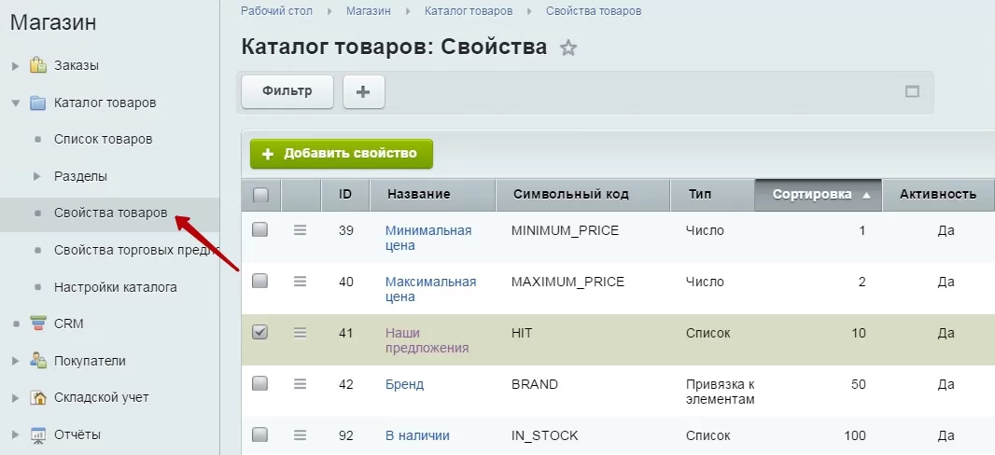The height and width of the screenshot is (455, 995).
Task: Open row actions menu for Бренд
Action: coord(301,384)
